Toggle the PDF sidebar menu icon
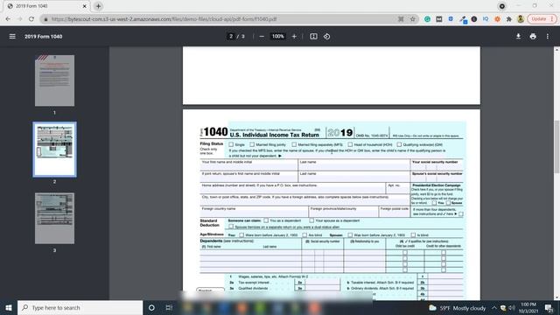This screenshot has width=560, height=315. point(12,37)
